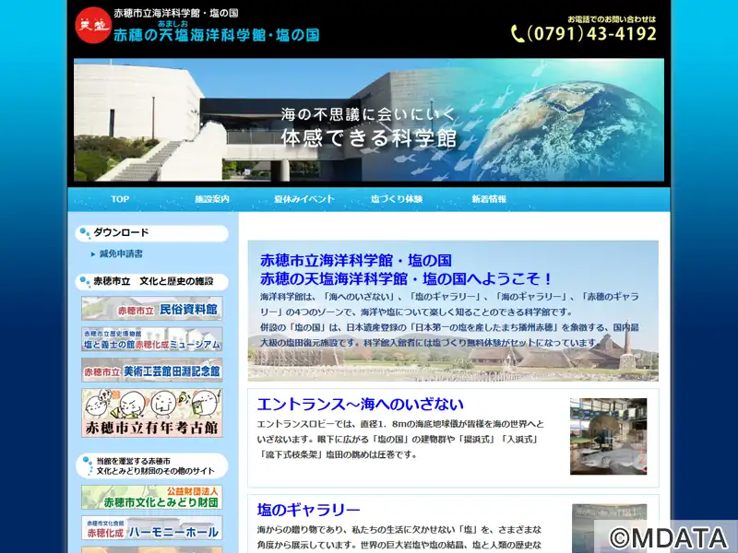Click the entrance paragraph starting エントランスロビーでは

click(400, 440)
